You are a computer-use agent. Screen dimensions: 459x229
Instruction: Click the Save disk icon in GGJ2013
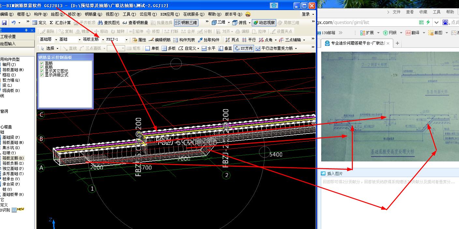coord(4,23)
